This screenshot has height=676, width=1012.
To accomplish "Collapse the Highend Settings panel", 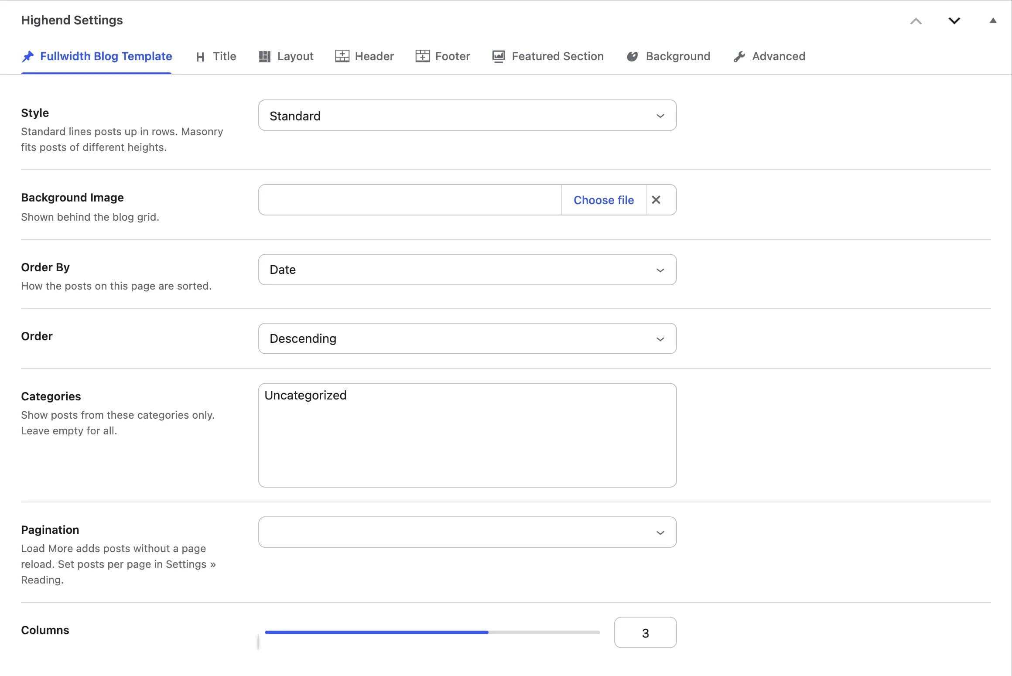I will click(993, 20).
